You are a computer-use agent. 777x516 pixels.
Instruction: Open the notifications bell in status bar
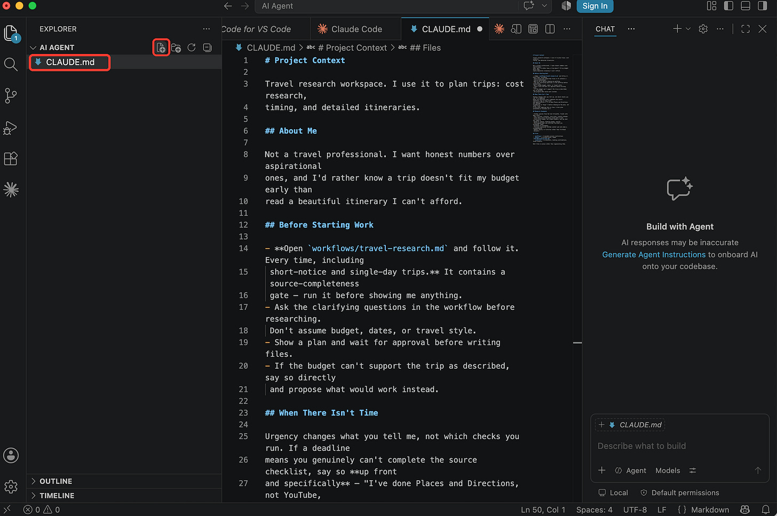(766, 510)
